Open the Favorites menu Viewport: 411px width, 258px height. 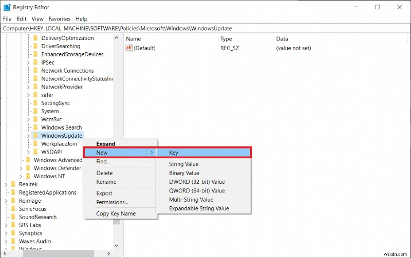(60, 19)
